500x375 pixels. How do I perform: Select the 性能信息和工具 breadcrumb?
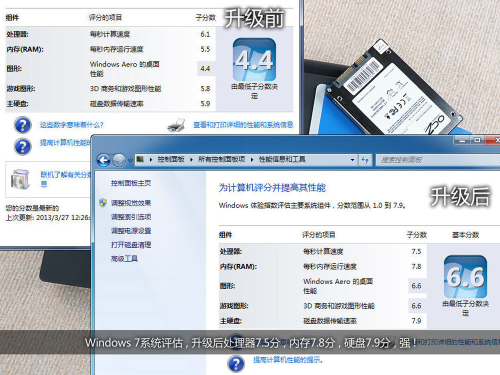[x=282, y=159]
